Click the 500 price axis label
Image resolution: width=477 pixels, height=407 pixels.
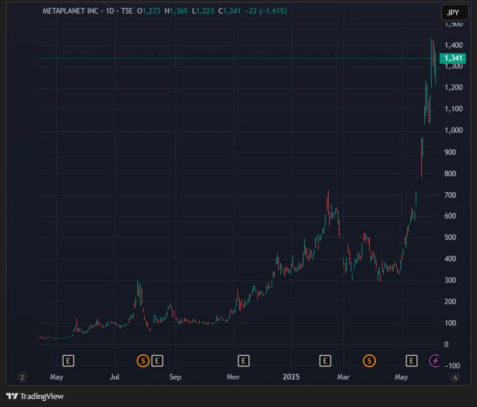450,237
